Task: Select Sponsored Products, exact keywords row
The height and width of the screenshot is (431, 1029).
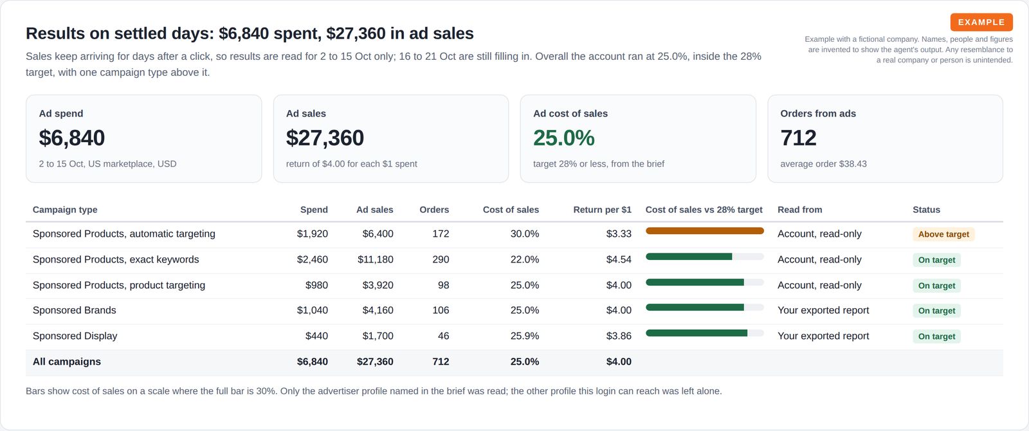Action: click(x=514, y=261)
